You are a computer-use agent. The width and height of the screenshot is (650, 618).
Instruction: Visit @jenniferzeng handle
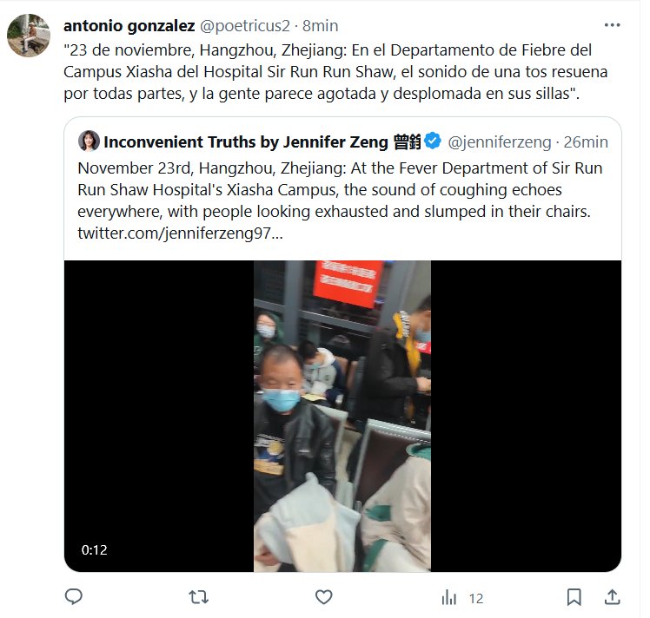pyautogui.click(x=500, y=142)
